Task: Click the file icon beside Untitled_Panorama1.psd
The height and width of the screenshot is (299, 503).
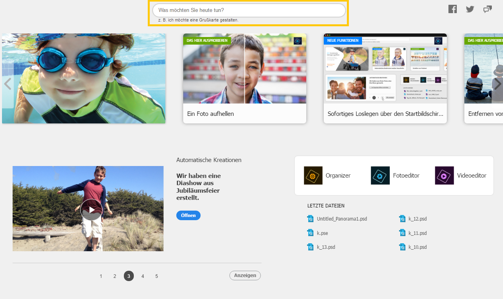Action: coord(311,219)
